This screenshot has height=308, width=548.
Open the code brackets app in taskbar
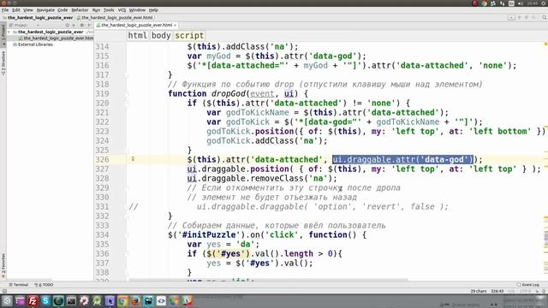click(161, 300)
